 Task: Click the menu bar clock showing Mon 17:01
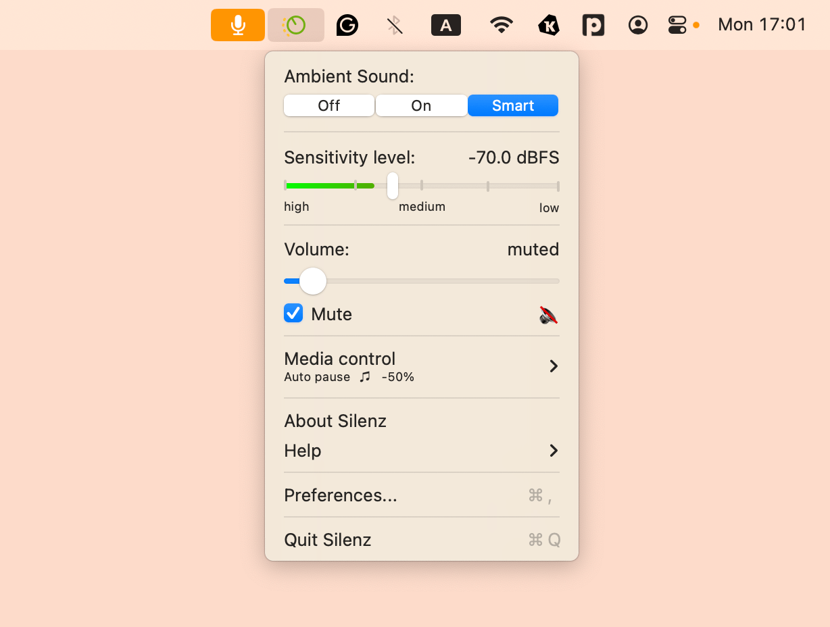tap(762, 25)
